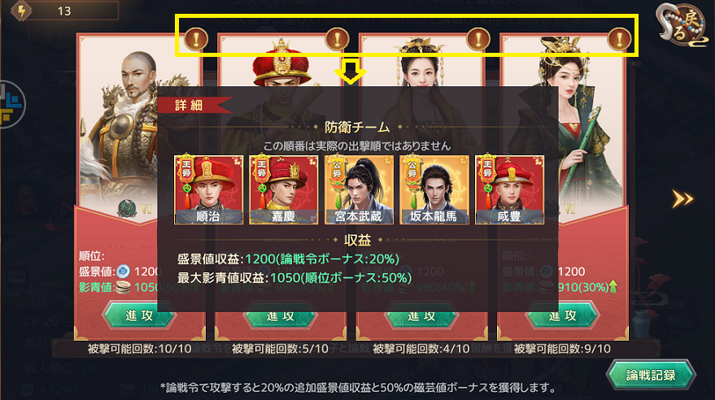Click 進攻 on the fourth opponent card
The height and width of the screenshot is (400, 715).
click(x=563, y=315)
